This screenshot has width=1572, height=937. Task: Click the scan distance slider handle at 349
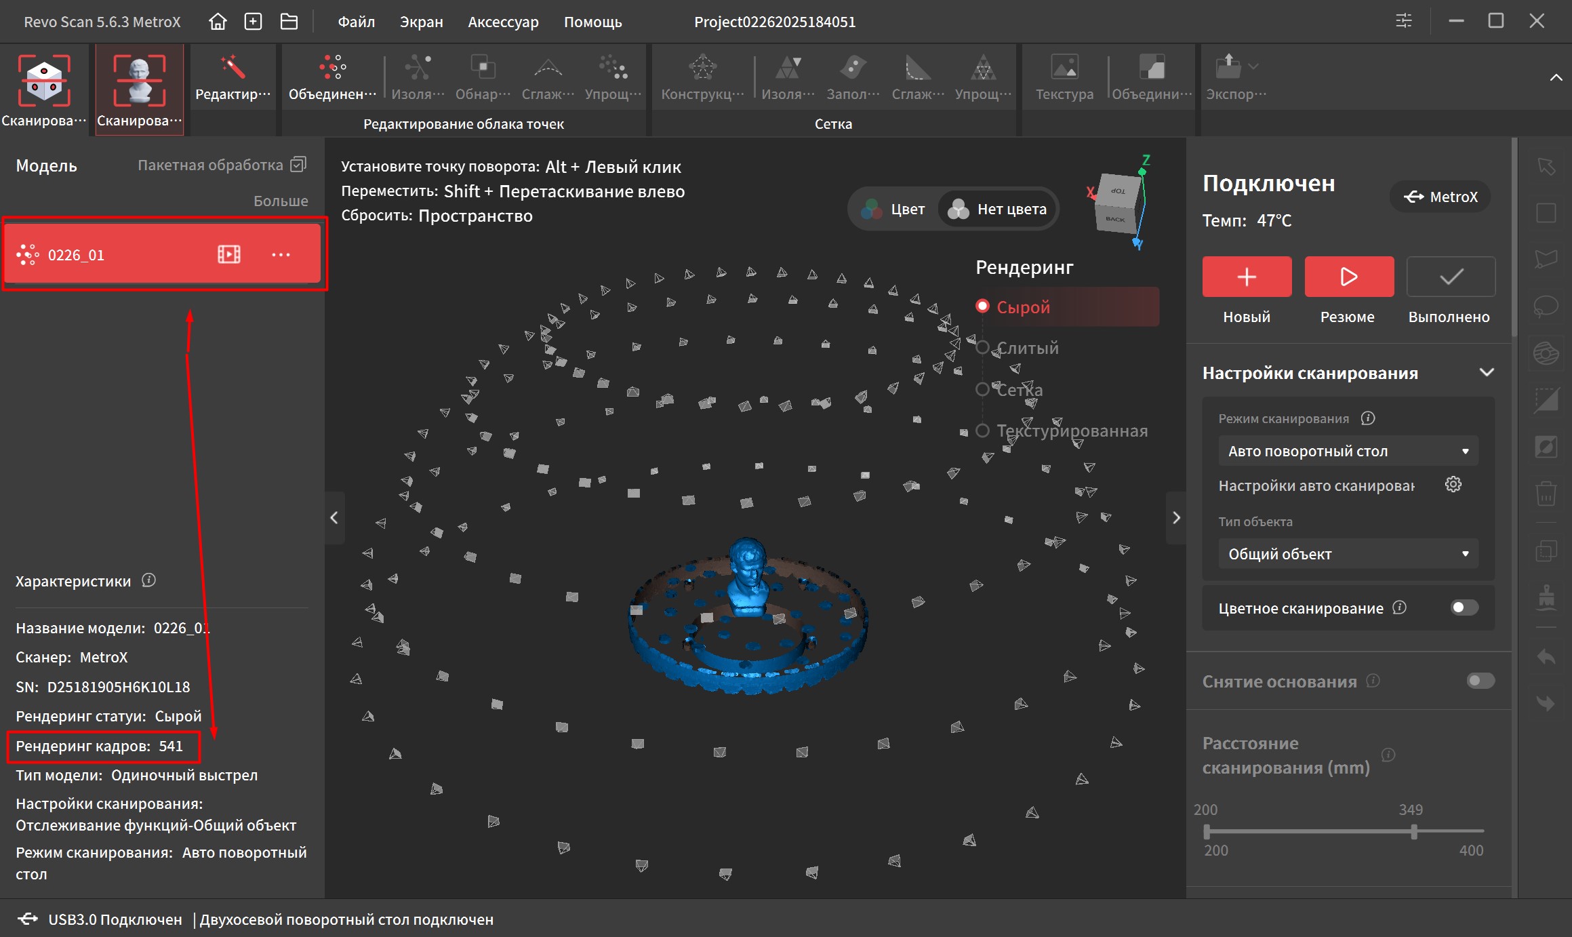click(x=1414, y=831)
